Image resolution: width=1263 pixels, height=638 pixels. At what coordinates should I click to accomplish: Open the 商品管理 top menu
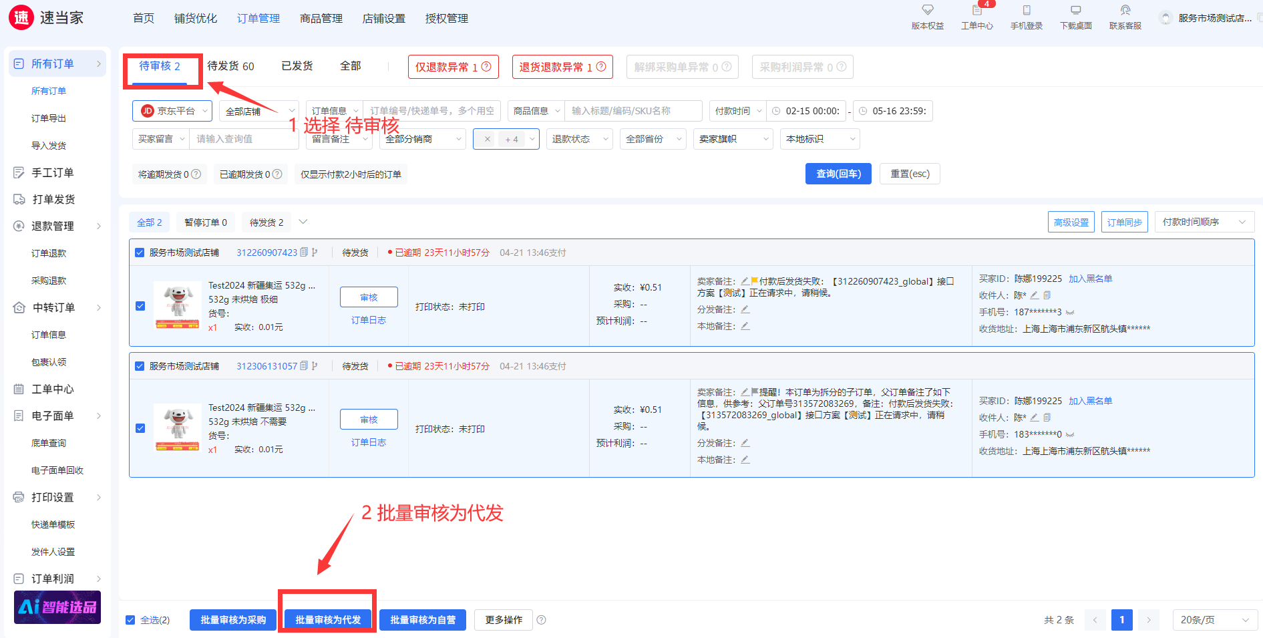click(x=321, y=19)
